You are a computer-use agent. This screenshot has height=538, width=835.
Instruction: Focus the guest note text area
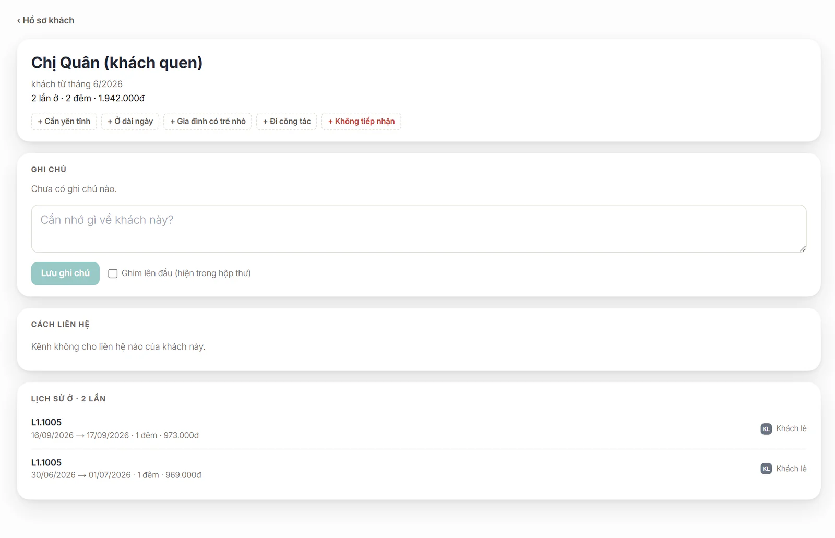coord(419,229)
